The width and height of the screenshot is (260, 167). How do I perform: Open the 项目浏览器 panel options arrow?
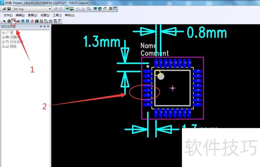41,26
